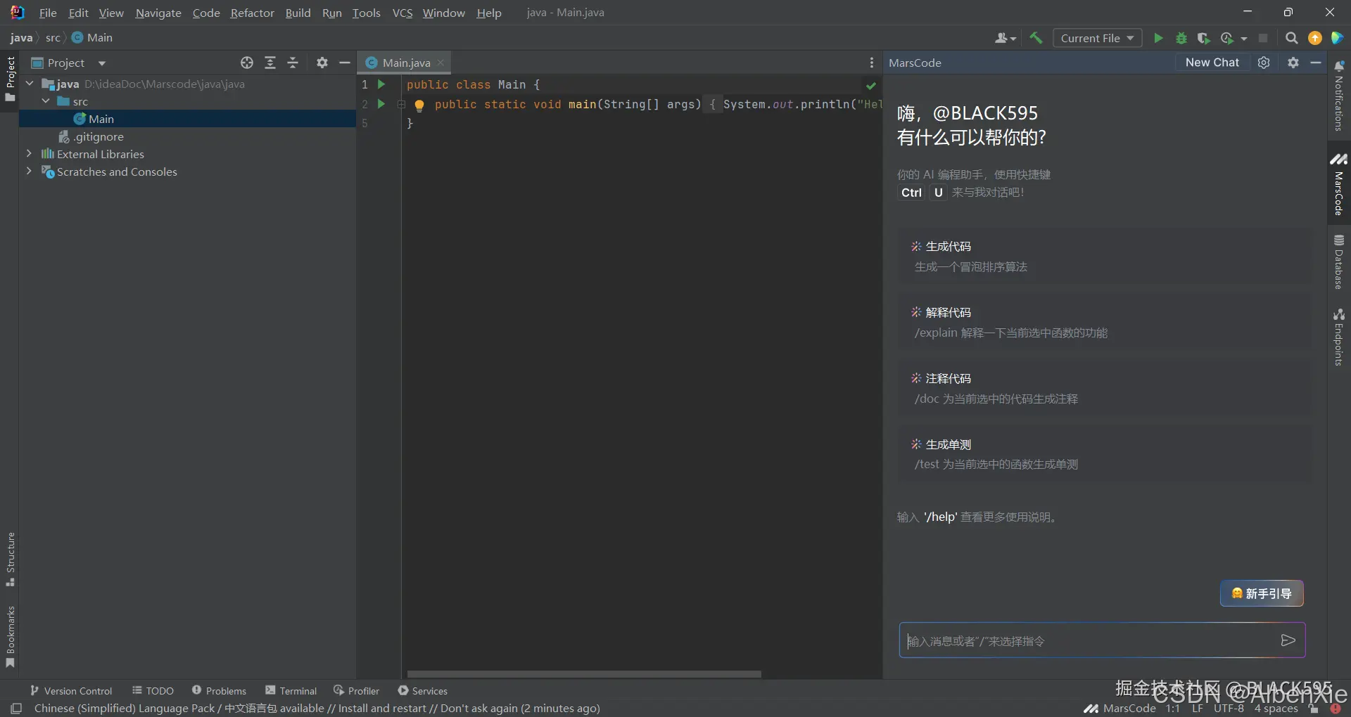
Task: Run with Coverage icon in toolbar
Action: pyautogui.click(x=1204, y=38)
